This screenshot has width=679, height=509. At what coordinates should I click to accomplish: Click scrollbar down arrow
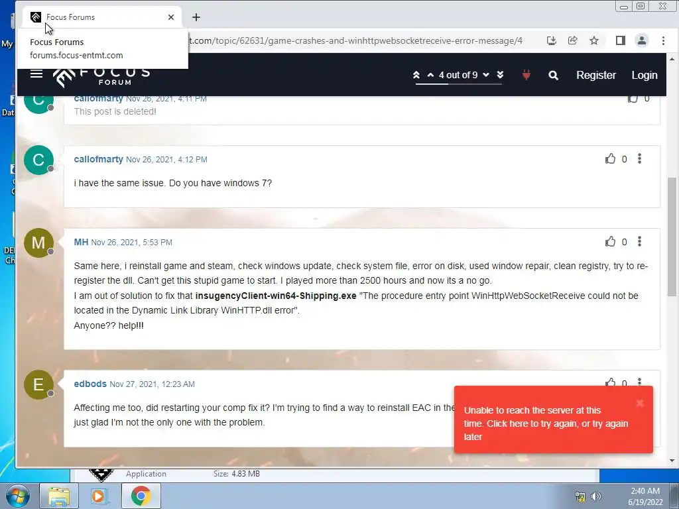[672, 461]
